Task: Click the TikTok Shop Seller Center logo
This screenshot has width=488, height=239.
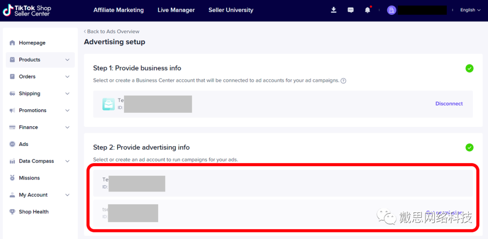Action: tap(27, 10)
